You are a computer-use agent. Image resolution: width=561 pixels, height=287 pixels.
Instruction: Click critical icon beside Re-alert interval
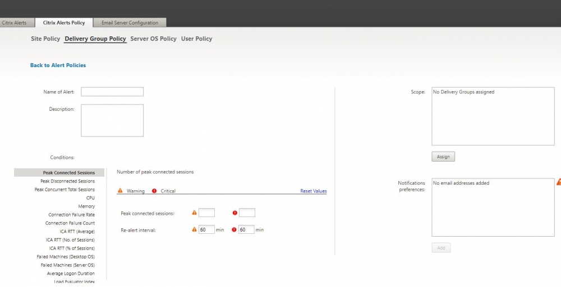tap(234, 229)
